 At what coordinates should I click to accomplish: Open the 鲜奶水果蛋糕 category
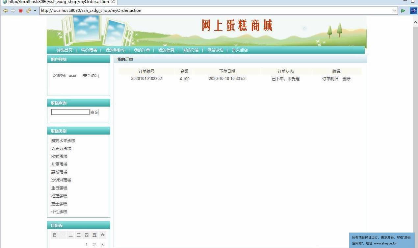(63, 141)
